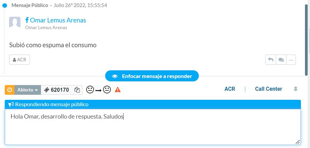Click the orange clock status icon
The width and height of the screenshot is (310, 148).
coord(10,90)
